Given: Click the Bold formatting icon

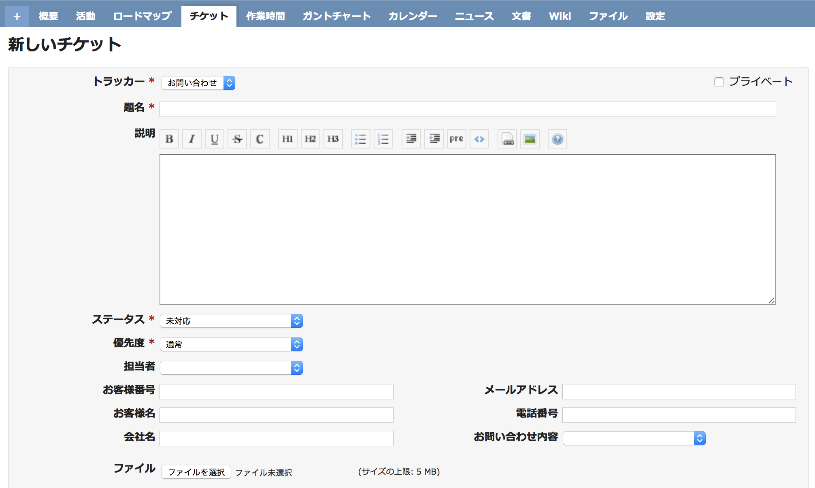Looking at the screenshot, I should [x=171, y=140].
